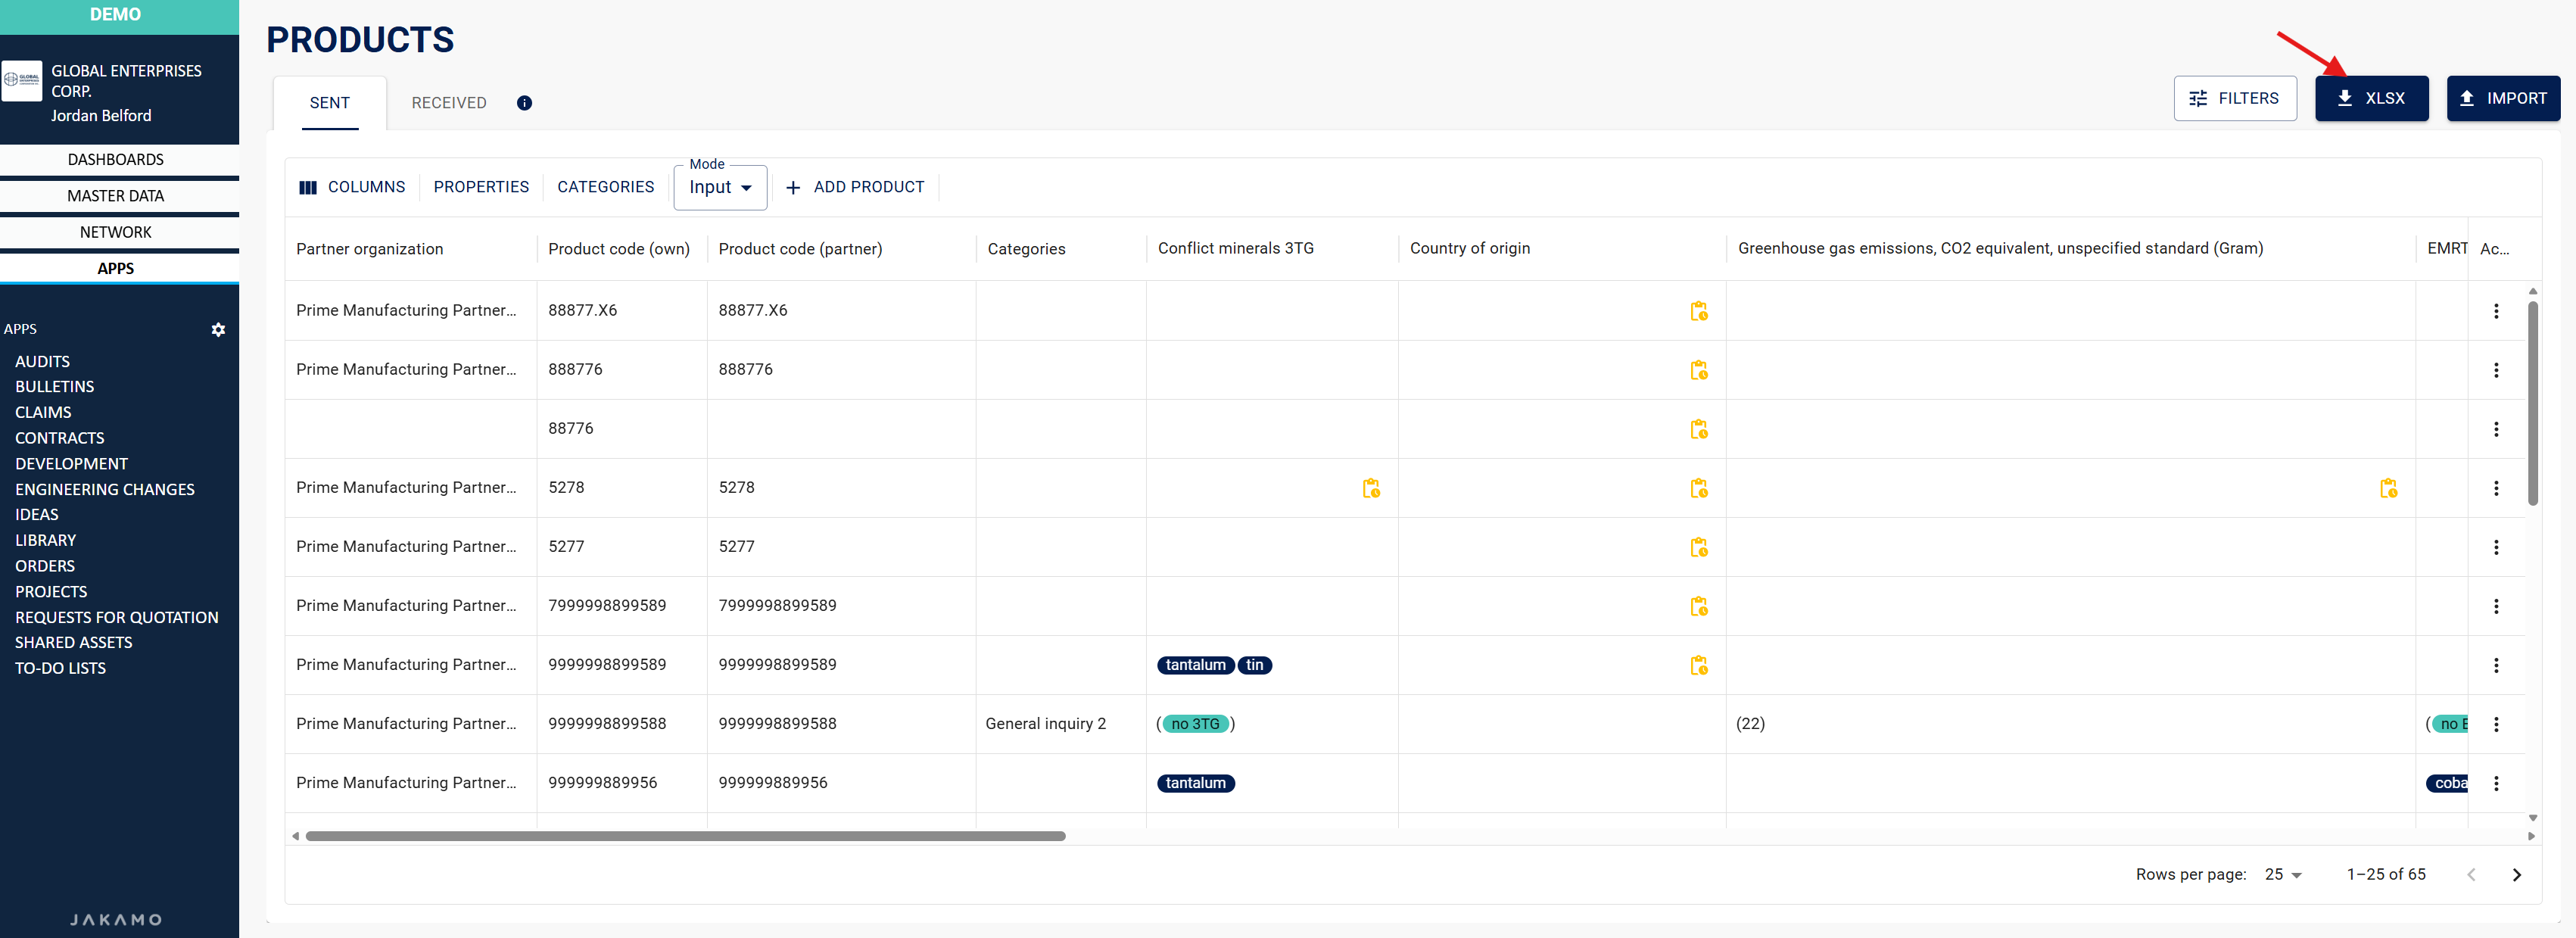Viewport: 2576px width, 938px height.
Task: Click the Add Product button
Action: (855, 187)
